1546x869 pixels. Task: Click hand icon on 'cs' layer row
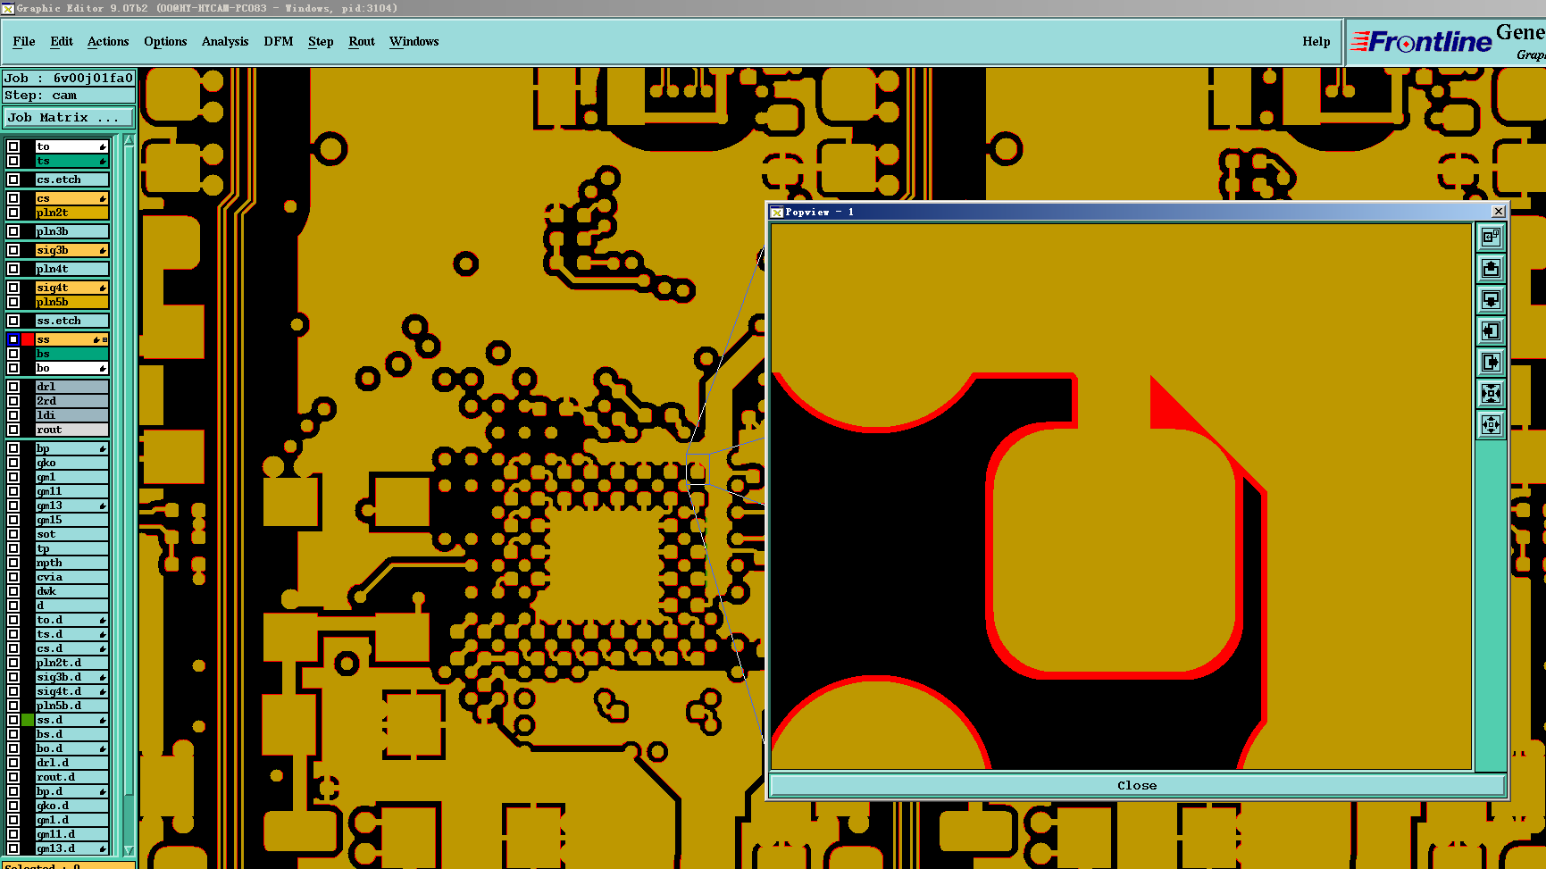pos(103,198)
